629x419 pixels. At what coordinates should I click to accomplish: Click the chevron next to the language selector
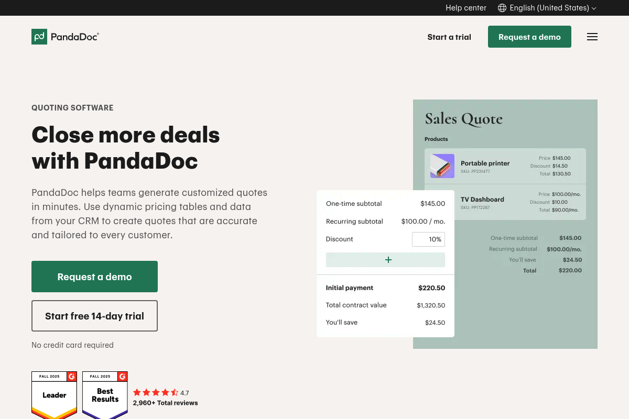point(594,8)
